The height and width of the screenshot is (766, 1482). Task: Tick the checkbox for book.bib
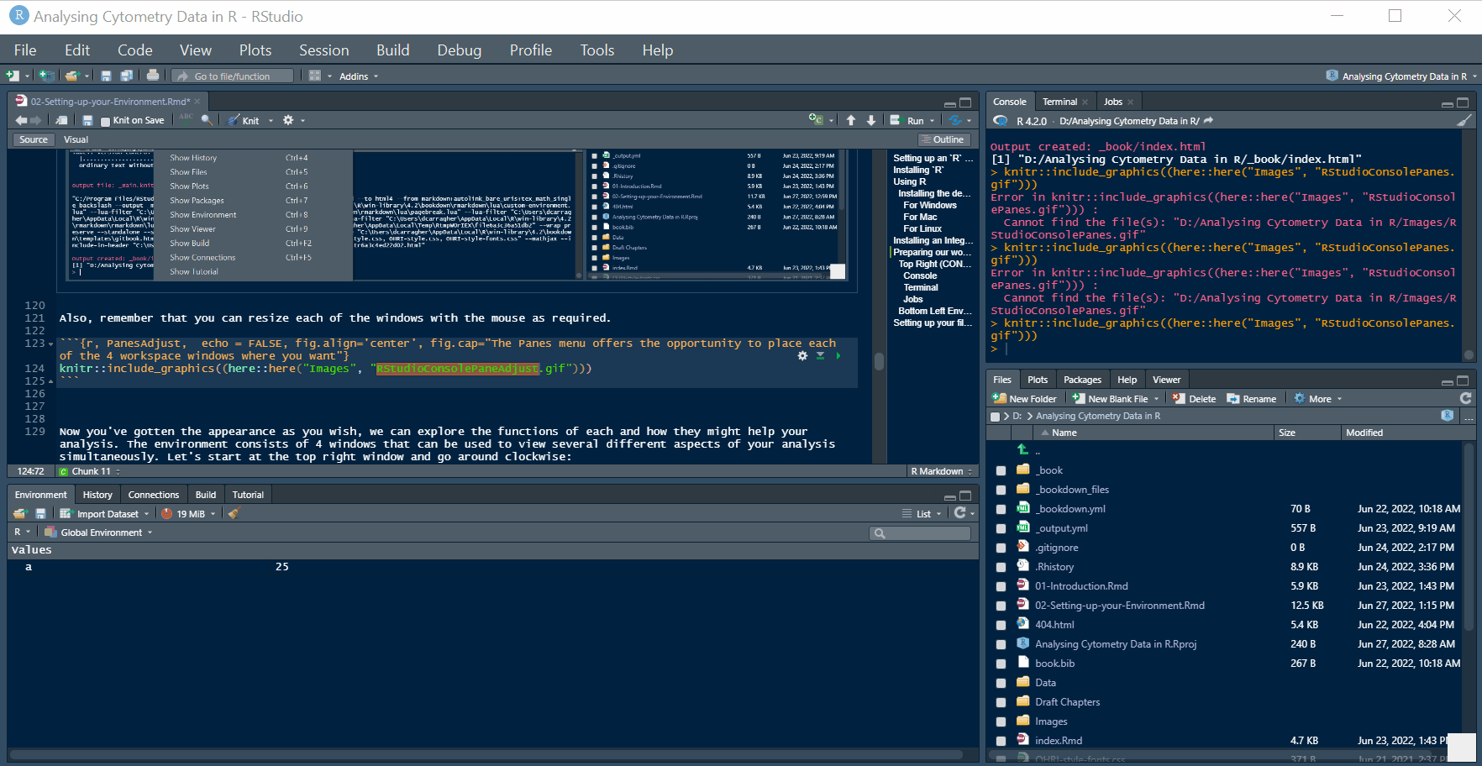(1001, 664)
